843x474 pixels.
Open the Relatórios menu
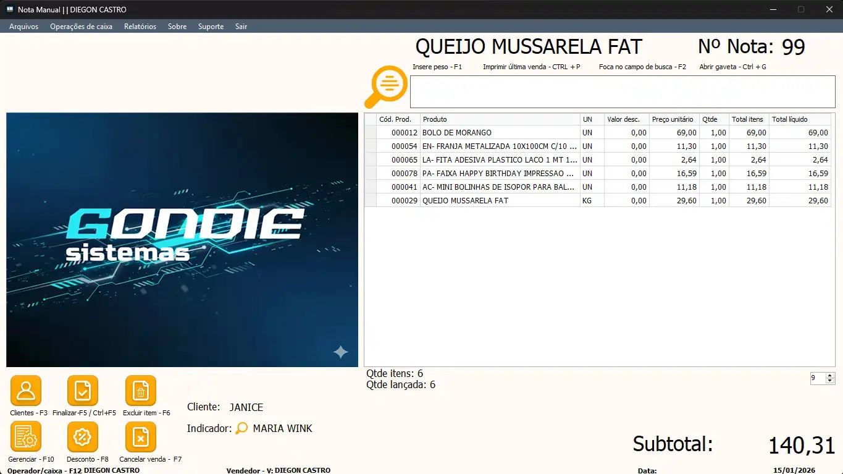140,27
